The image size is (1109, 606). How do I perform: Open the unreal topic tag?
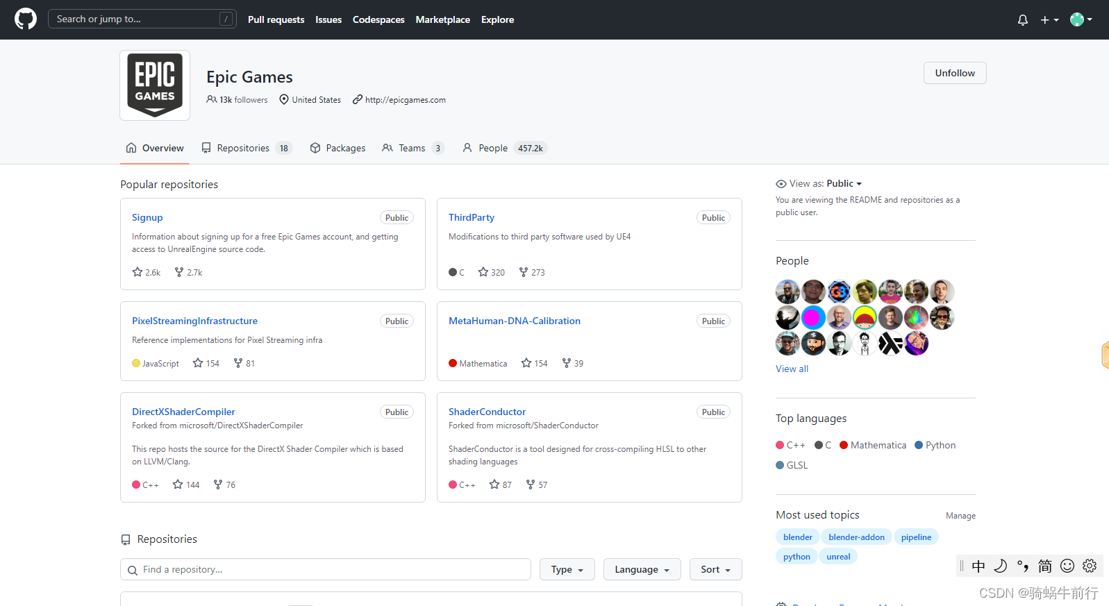click(838, 556)
